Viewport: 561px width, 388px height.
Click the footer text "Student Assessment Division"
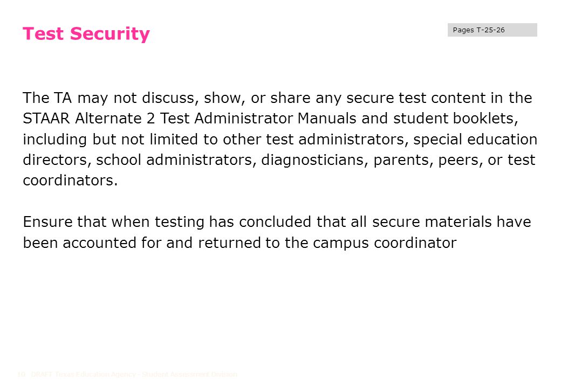point(189,375)
